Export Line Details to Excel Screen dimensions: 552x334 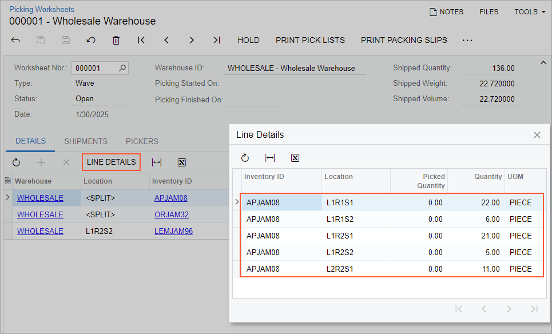[x=295, y=158]
